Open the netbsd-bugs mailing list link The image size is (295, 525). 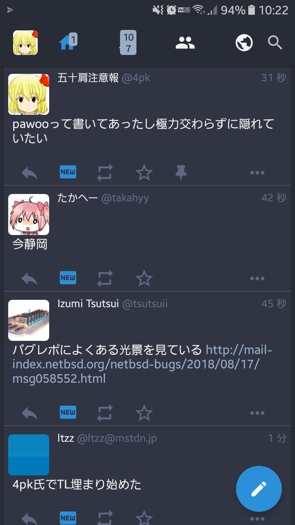[142, 364]
